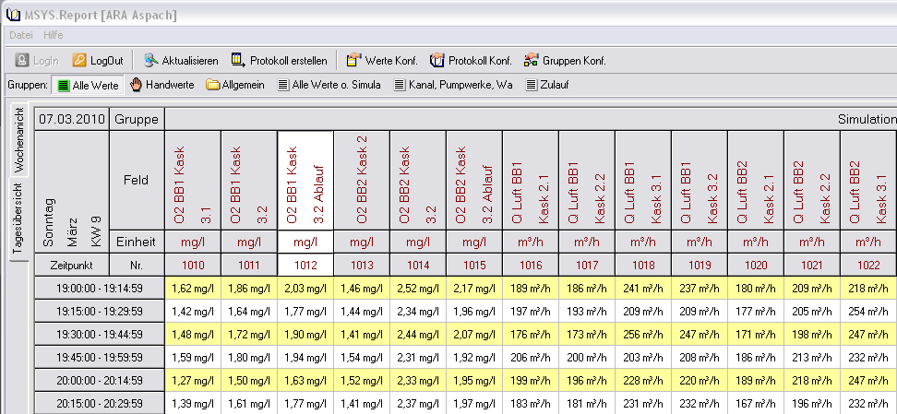Click column number 1016 cell
The width and height of the screenshot is (897, 414).
click(531, 264)
